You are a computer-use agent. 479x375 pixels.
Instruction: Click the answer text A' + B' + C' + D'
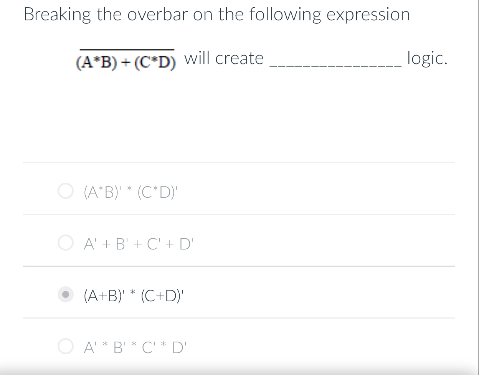pos(138,243)
